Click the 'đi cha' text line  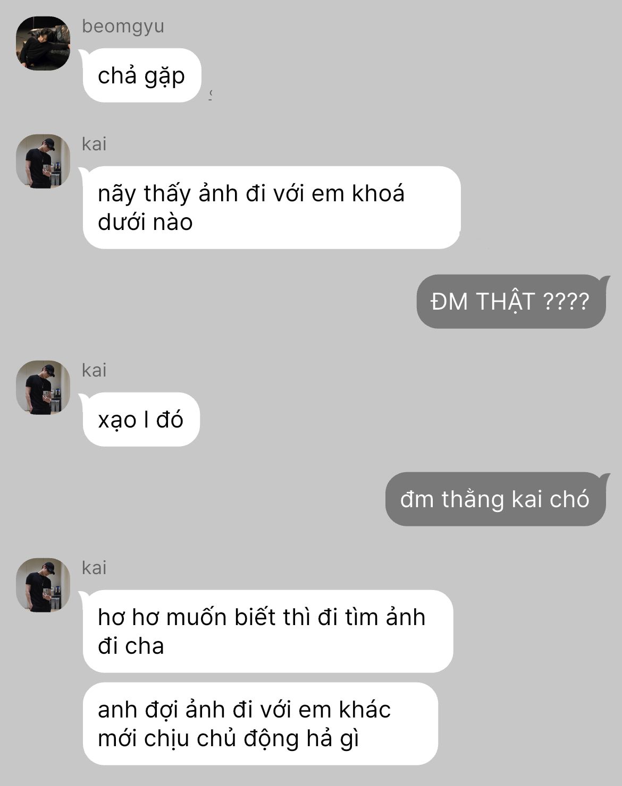tap(131, 646)
